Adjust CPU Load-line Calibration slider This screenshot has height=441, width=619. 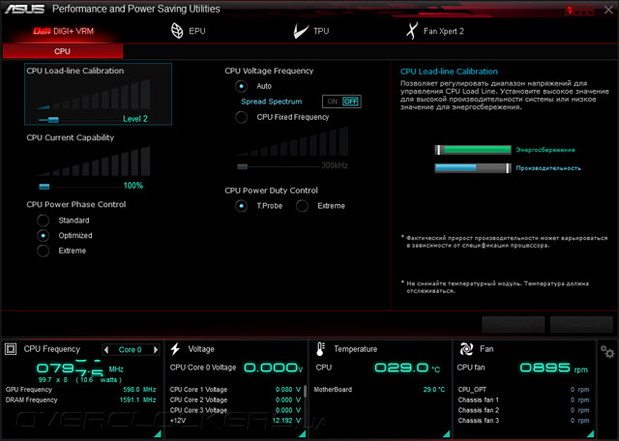(53, 119)
